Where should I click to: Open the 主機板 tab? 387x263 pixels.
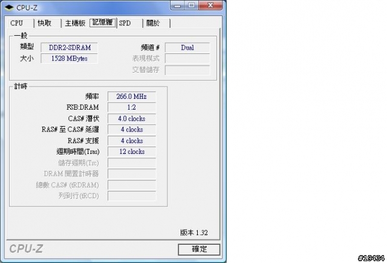75,23
